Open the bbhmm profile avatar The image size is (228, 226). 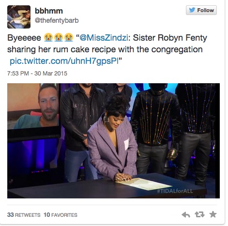pos(19,17)
